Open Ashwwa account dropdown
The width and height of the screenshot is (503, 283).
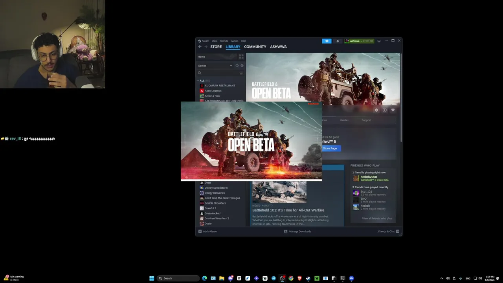[359, 41]
